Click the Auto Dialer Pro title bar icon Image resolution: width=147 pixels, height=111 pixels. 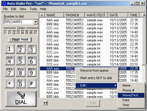tap(4, 3)
